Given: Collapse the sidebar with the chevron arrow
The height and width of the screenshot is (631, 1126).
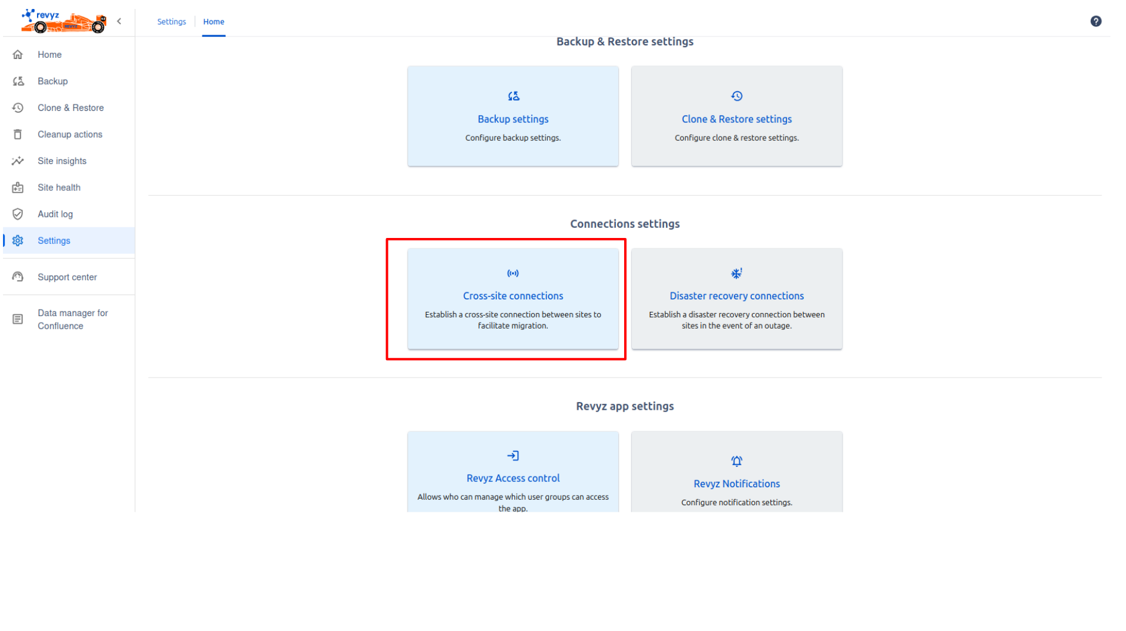Looking at the screenshot, I should tap(119, 21).
